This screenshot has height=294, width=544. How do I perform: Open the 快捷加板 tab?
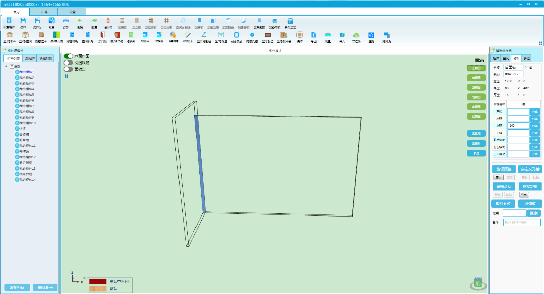coord(46,58)
